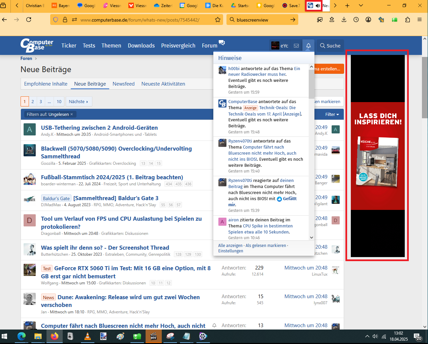Toggle tracking protection shield in address bar
The height and width of the screenshot is (344, 428).
pos(56,20)
